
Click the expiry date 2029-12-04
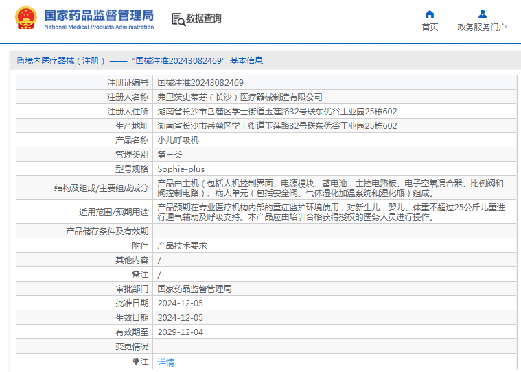180,332
